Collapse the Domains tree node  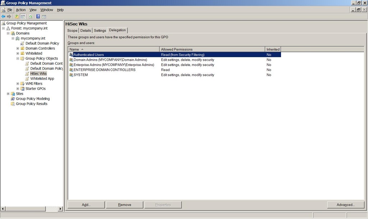[8, 33]
